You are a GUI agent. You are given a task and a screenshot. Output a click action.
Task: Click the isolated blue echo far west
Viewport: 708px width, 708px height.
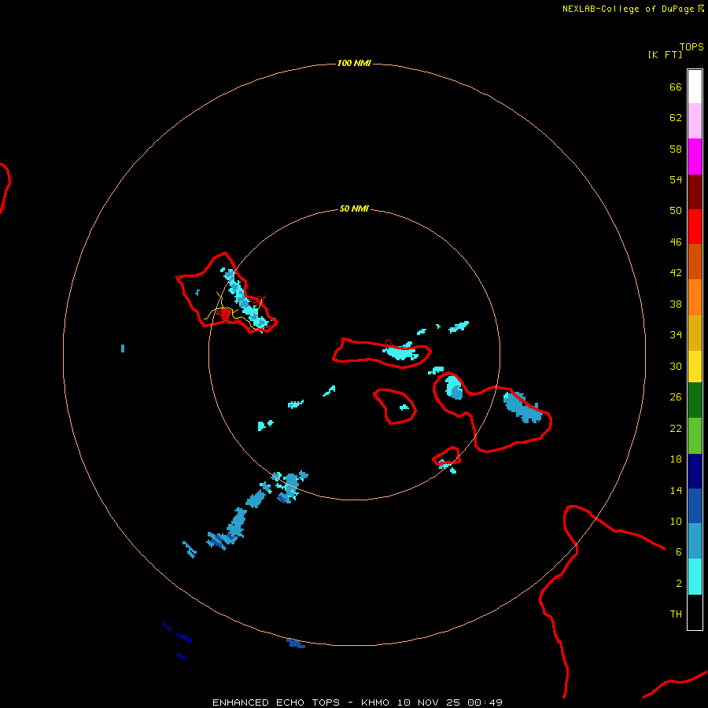click(x=123, y=348)
